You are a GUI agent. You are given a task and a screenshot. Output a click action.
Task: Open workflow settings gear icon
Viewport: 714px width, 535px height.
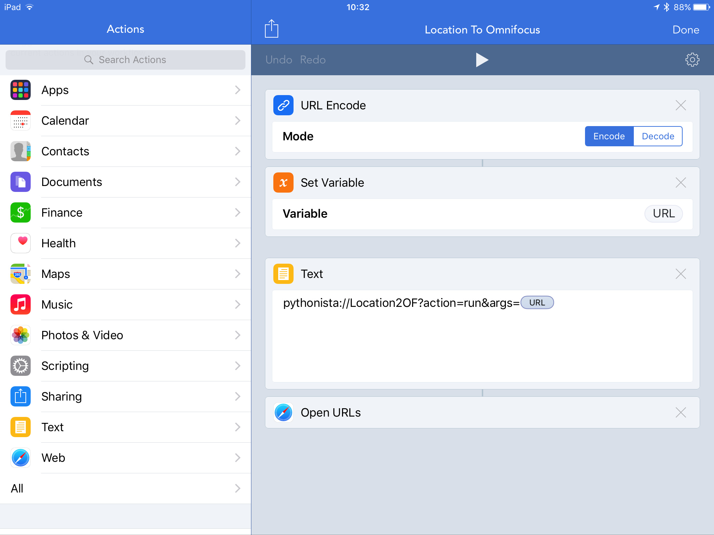[692, 60]
